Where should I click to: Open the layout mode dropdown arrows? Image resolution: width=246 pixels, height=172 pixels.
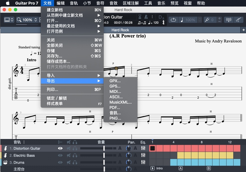click(x=12, y=20)
